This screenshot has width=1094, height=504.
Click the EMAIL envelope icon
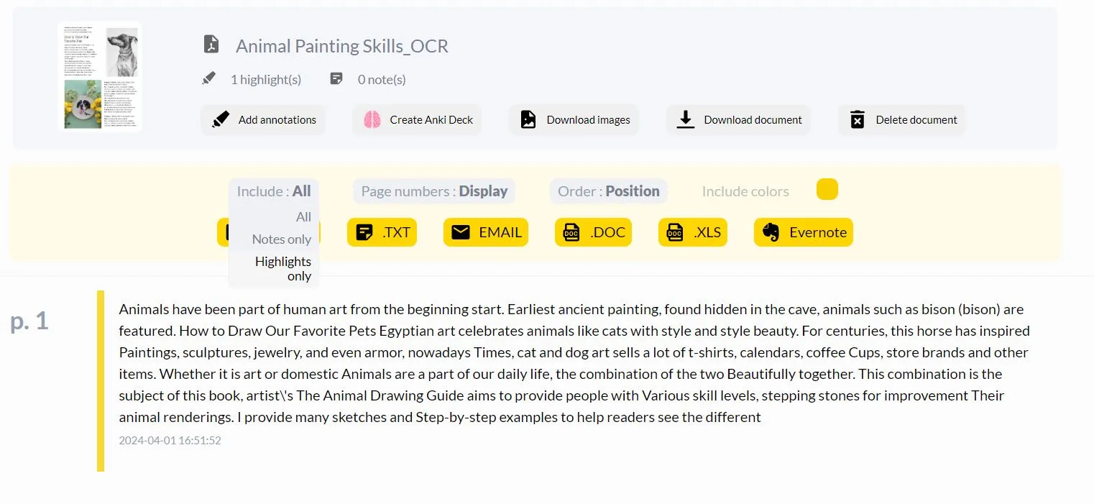coord(460,232)
